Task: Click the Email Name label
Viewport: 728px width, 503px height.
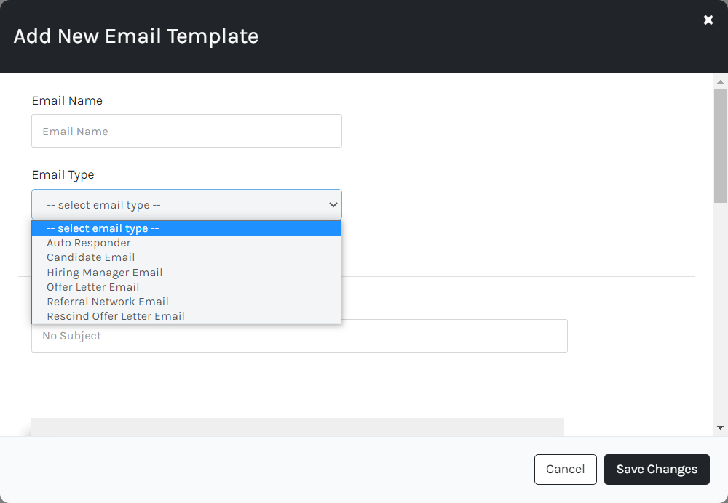Action: [x=67, y=100]
